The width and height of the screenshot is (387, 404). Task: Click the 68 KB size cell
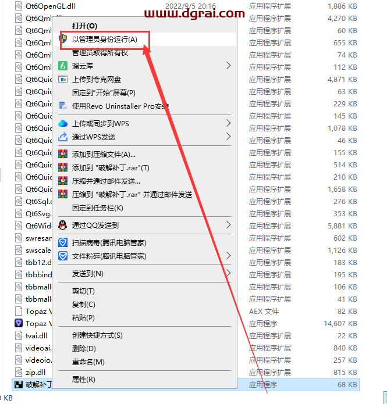(347, 384)
